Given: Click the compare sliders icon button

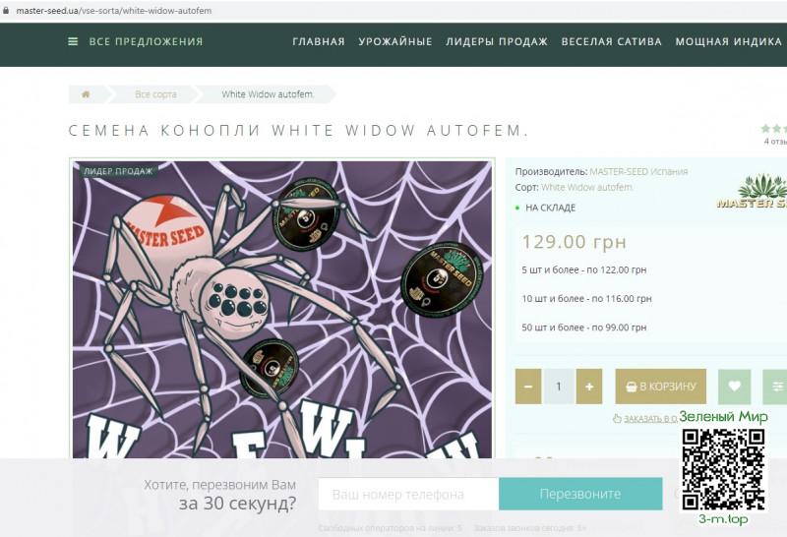Looking at the screenshot, I should coord(775,387).
